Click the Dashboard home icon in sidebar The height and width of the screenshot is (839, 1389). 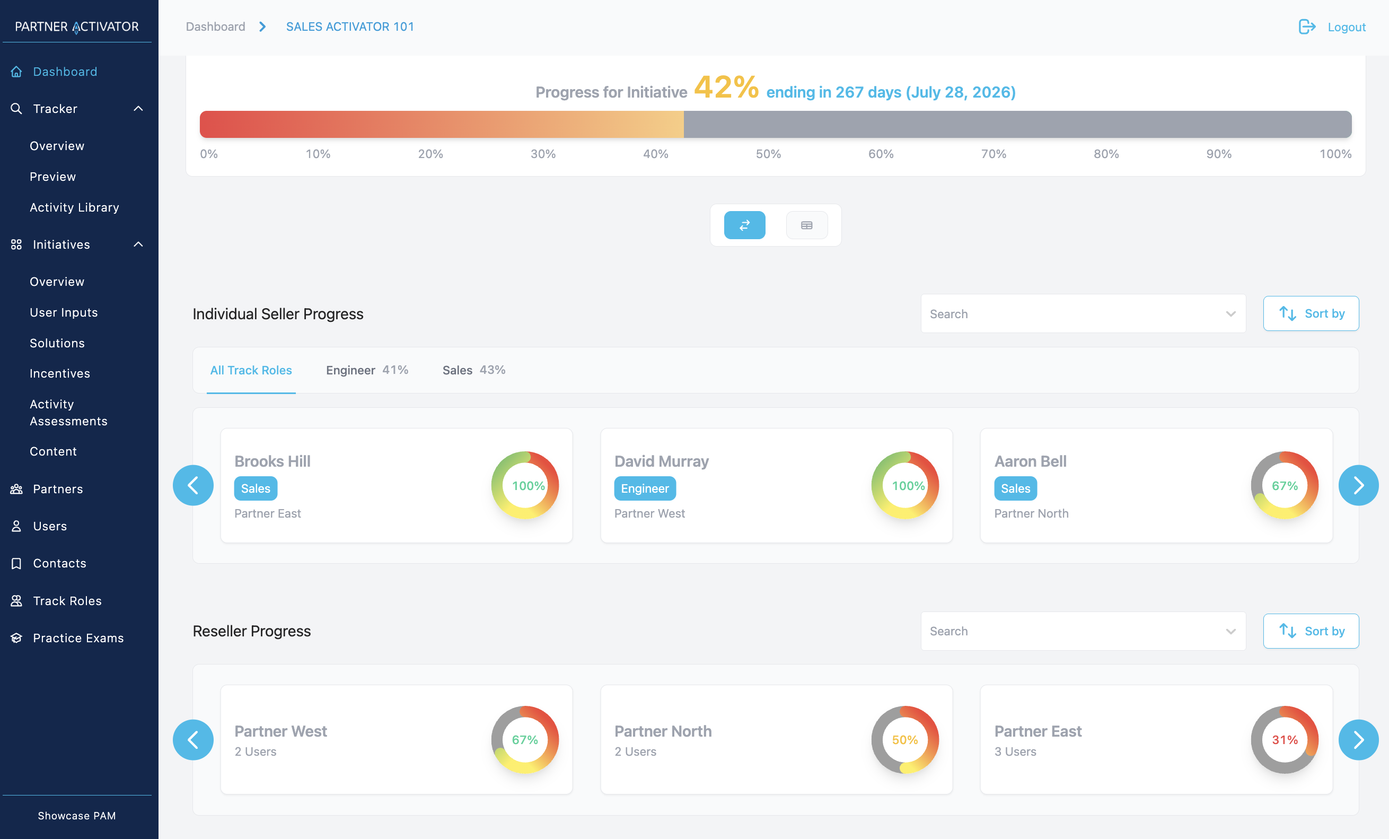[16, 72]
